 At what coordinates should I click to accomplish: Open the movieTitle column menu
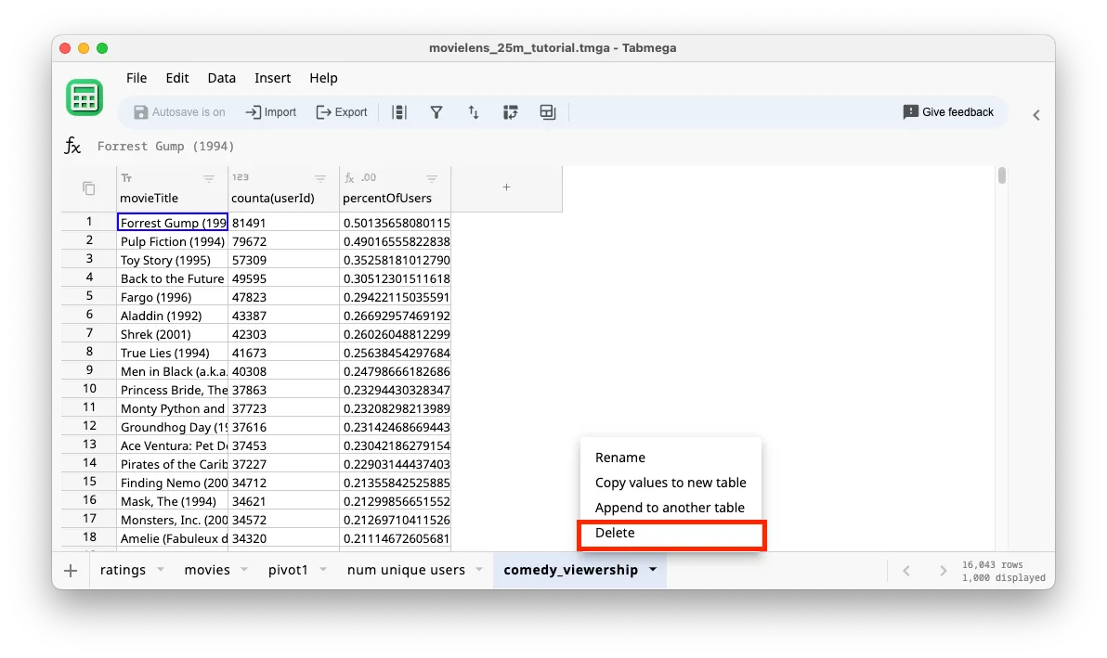click(209, 178)
